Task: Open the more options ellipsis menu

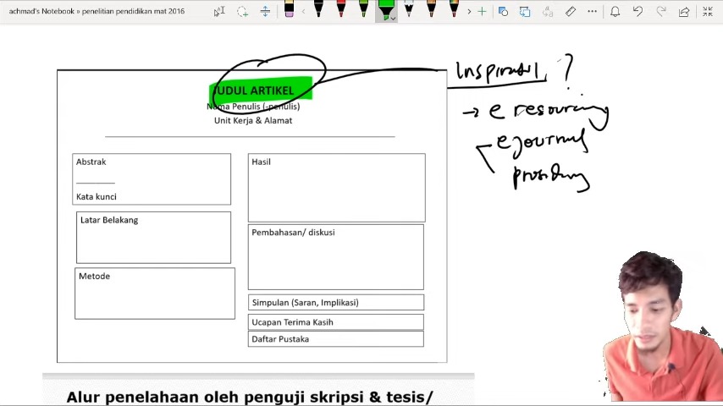Action: (x=592, y=12)
